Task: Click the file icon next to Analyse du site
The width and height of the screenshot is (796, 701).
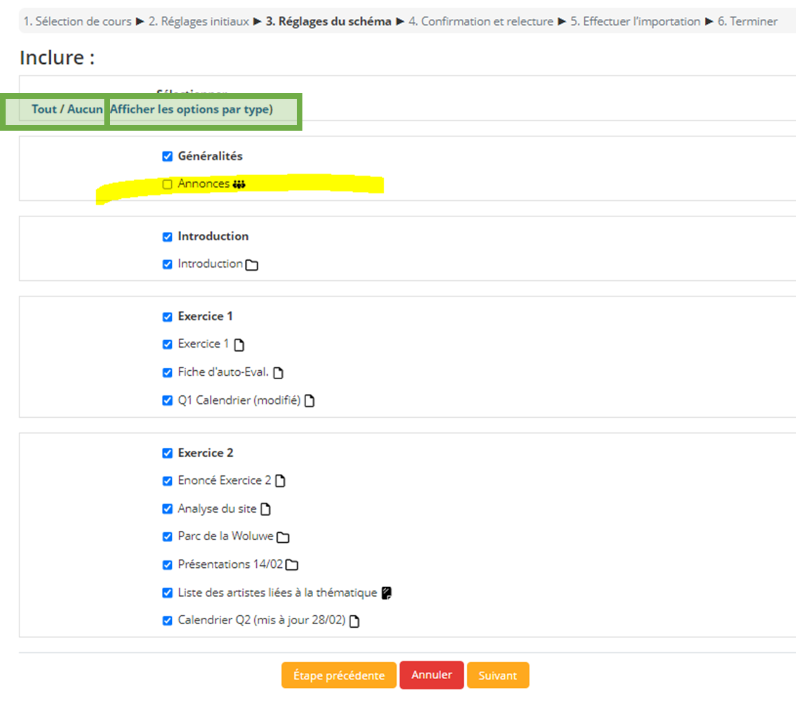Action: click(266, 509)
